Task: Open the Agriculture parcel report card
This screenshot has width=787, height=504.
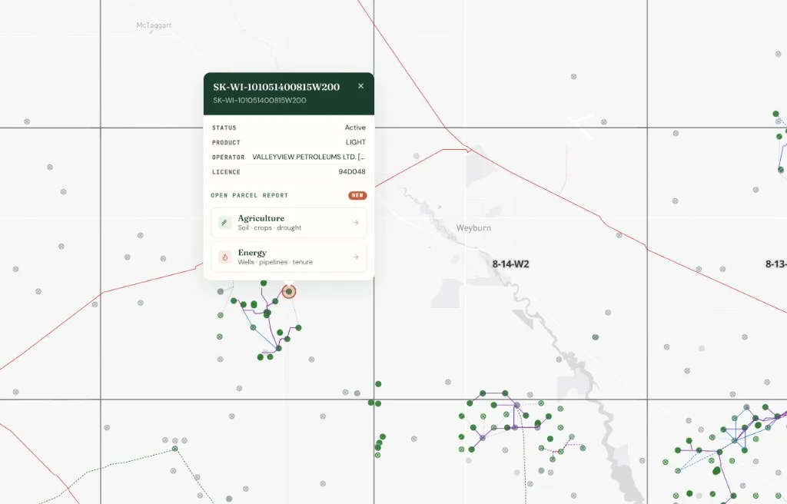Action: 289,222
